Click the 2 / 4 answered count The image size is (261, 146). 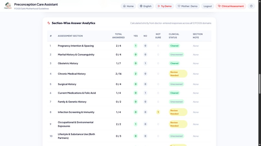point(118,46)
